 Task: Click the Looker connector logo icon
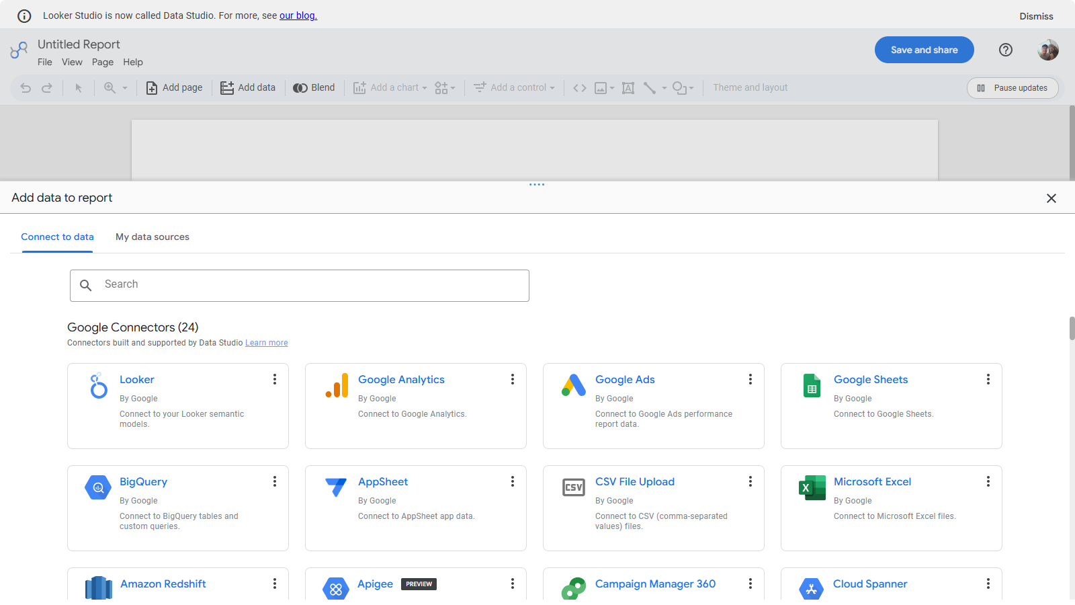99,386
